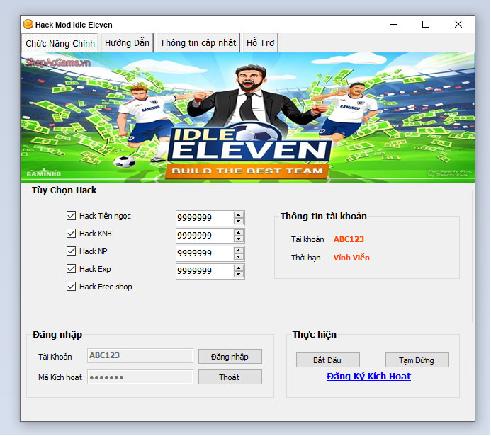Toggle the Hack Tiên ngọc checkbox
The width and height of the screenshot is (491, 436).
[x=71, y=215]
